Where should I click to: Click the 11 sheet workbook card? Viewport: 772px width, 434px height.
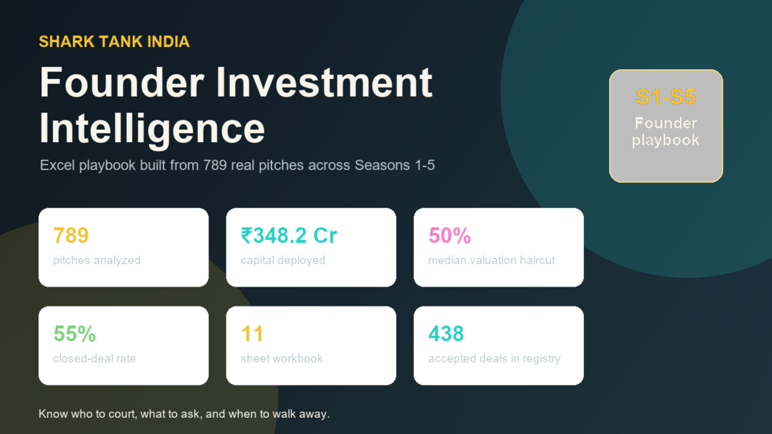point(311,346)
